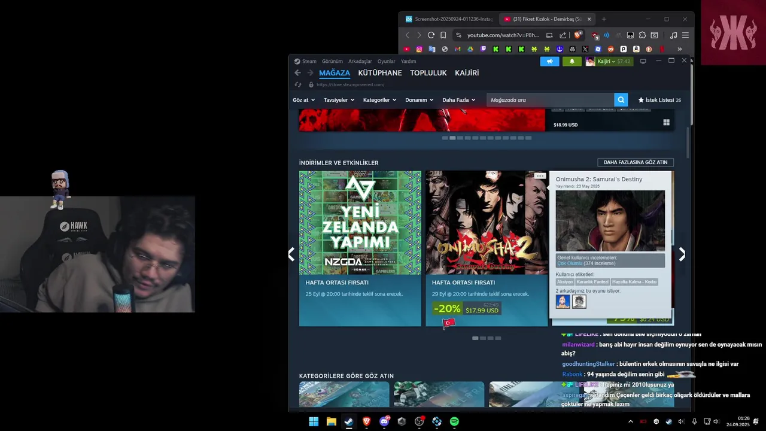766x431 pixels.
Task: Open the Instagram bookmark in Brave bookmarks bar
Action: (x=420, y=49)
